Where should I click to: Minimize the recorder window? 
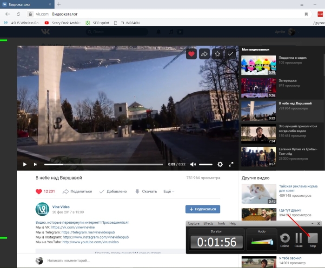point(312,224)
